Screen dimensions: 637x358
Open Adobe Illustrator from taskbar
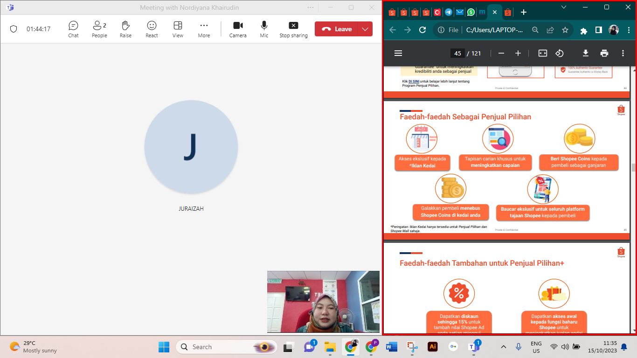(x=433, y=347)
